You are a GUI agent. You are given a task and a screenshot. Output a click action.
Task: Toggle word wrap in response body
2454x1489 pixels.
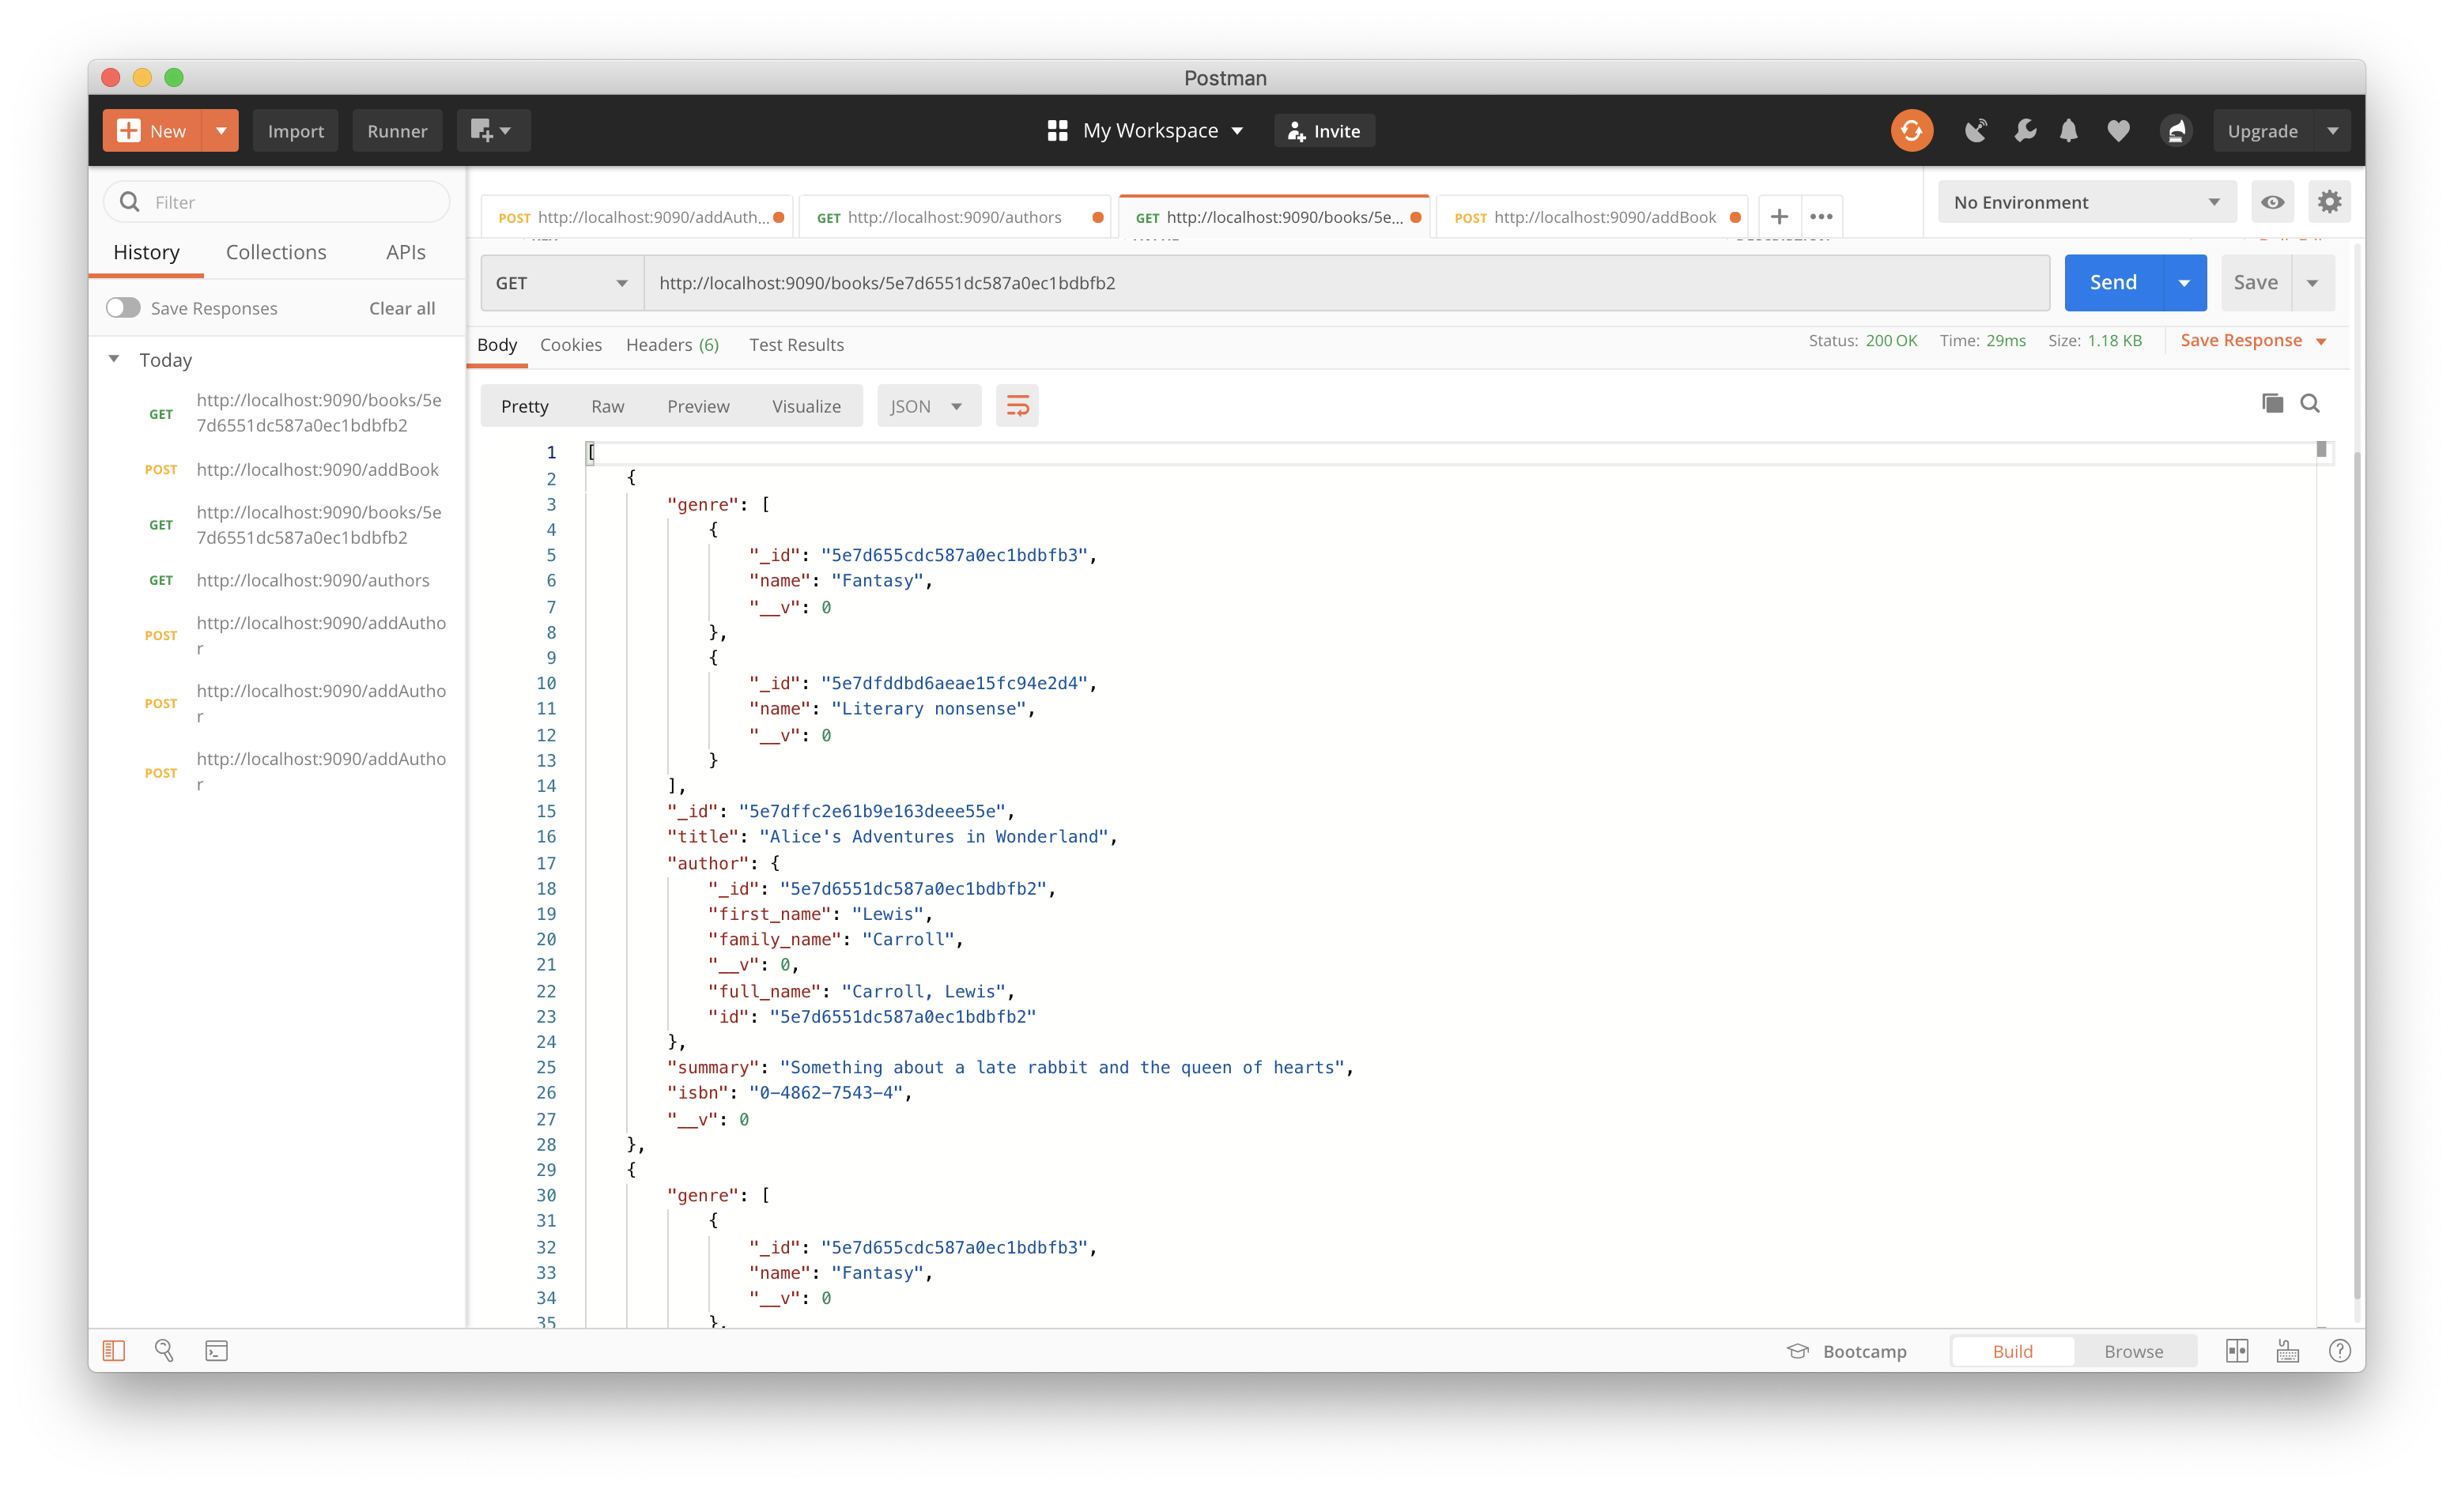[1017, 406]
